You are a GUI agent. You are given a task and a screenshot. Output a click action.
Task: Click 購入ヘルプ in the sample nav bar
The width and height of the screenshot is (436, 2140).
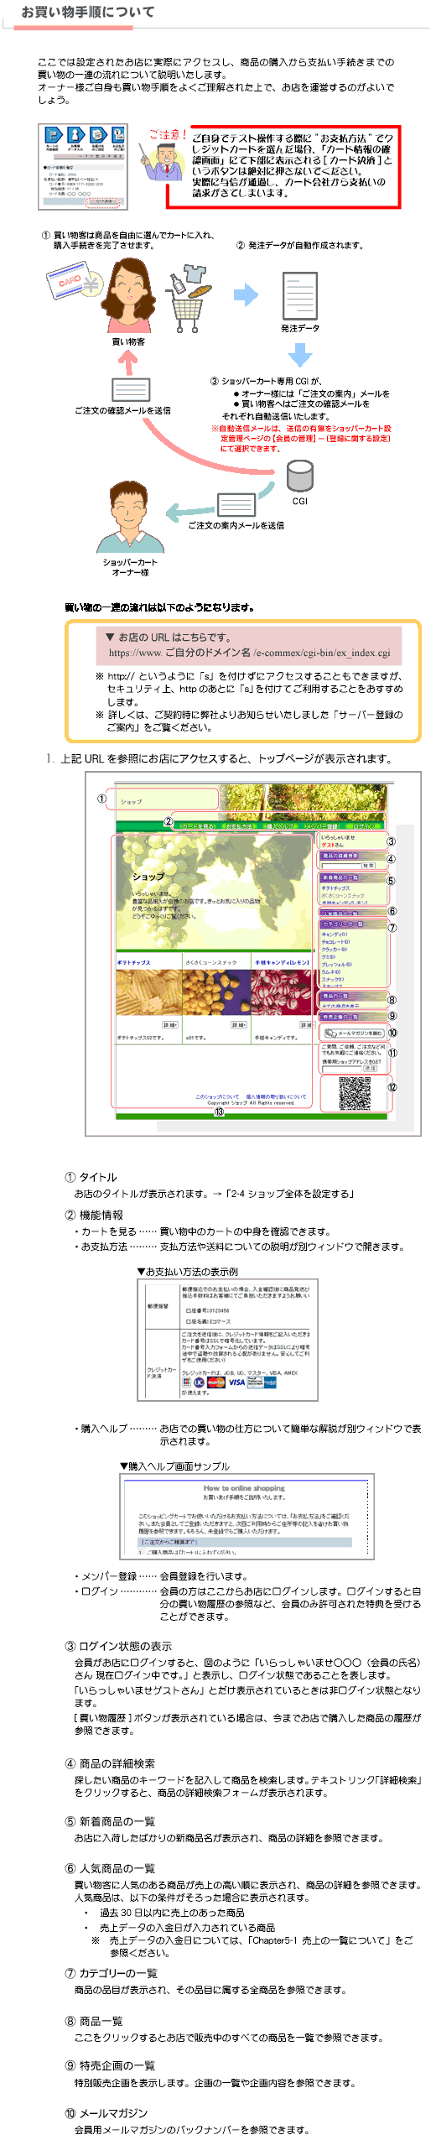[x=280, y=825]
